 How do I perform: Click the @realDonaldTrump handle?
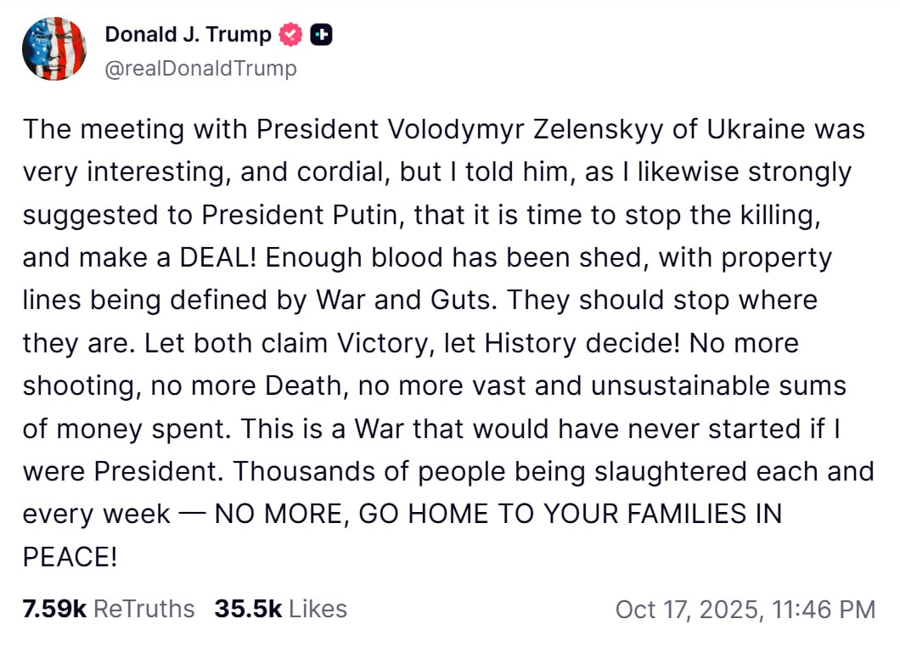click(200, 69)
